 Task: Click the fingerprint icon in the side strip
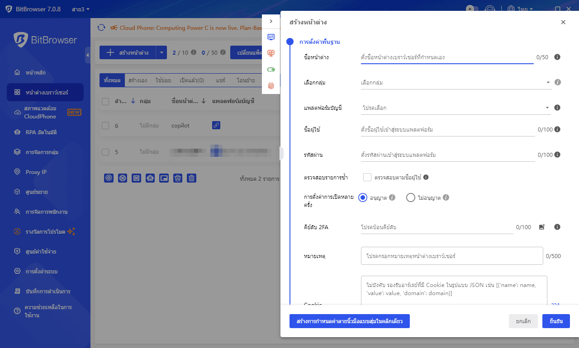pos(271,85)
